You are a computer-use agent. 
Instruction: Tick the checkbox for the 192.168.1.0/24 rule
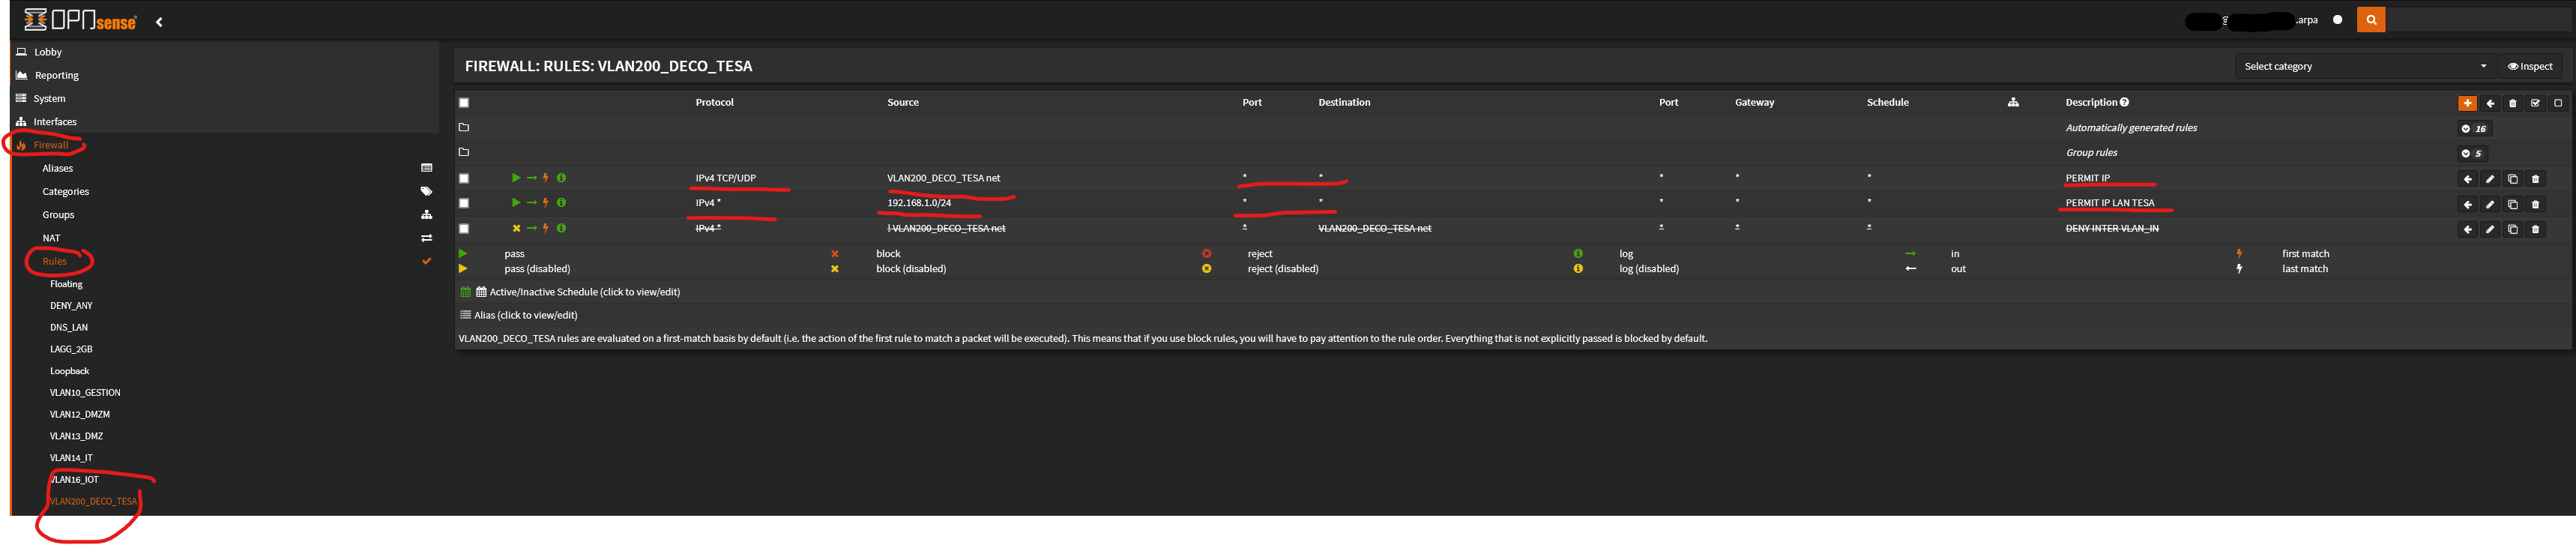coord(464,203)
